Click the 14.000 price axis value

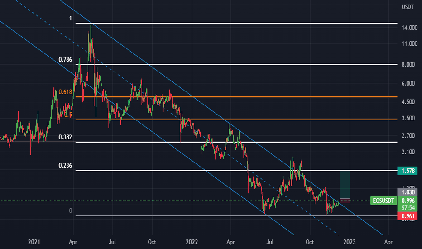409,28
